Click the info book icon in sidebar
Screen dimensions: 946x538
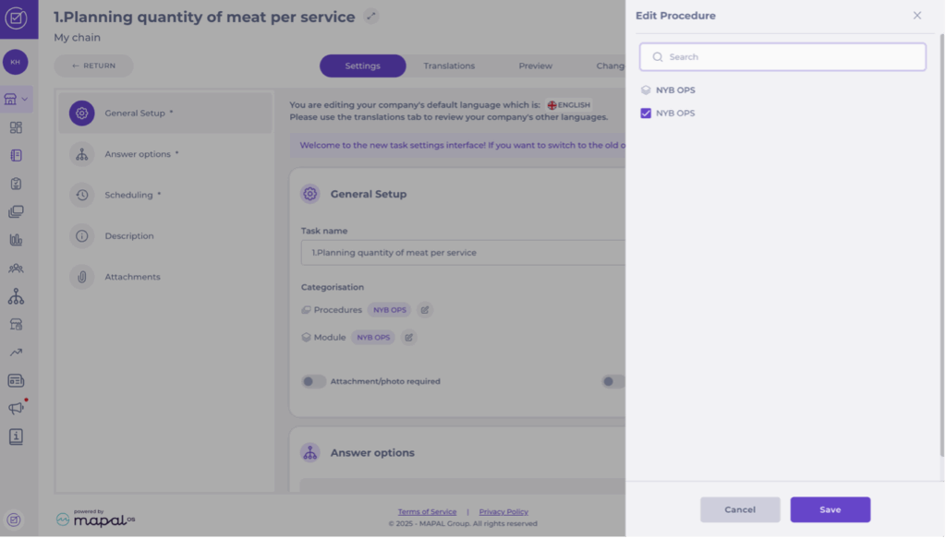click(x=16, y=436)
